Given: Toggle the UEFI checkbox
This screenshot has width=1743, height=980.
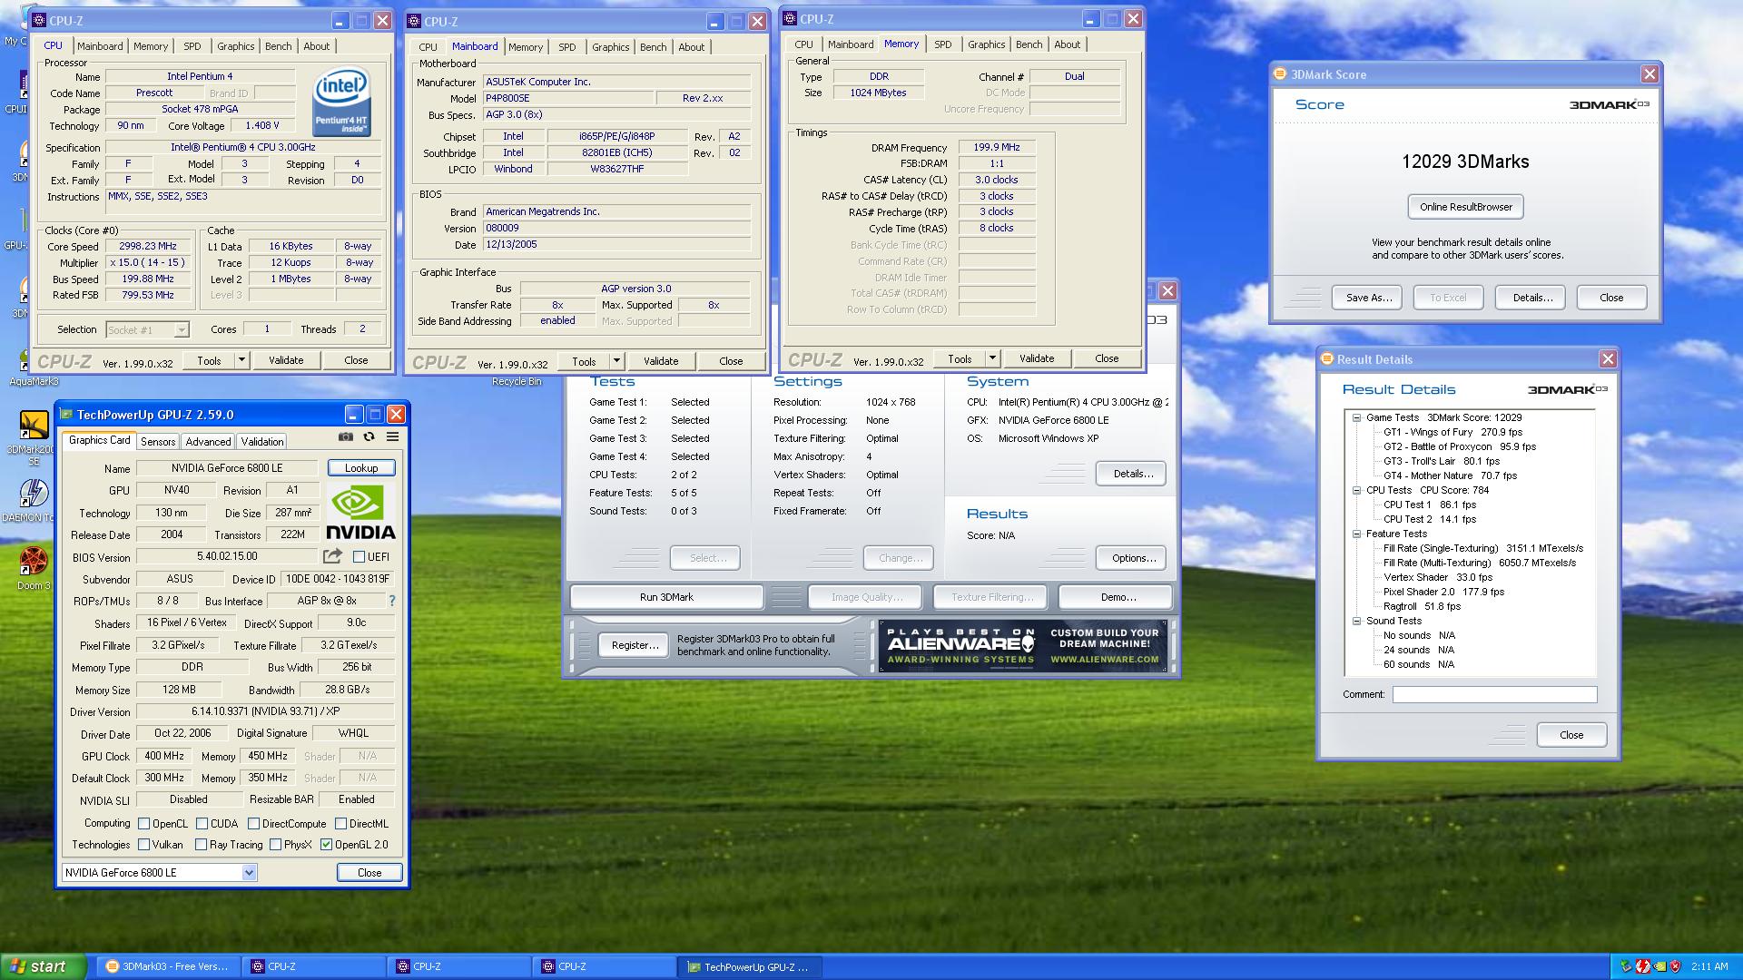Looking at the screenshot, I should (x=359, y=557).
